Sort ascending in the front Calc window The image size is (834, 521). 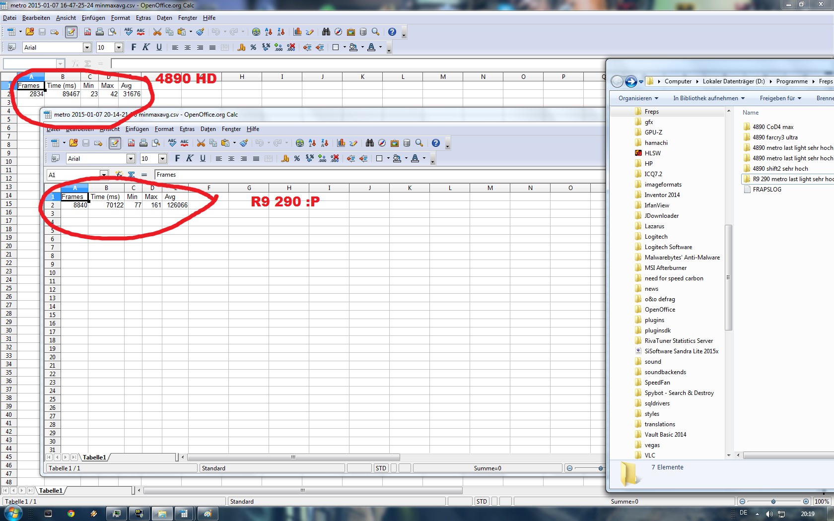(312, 143)
